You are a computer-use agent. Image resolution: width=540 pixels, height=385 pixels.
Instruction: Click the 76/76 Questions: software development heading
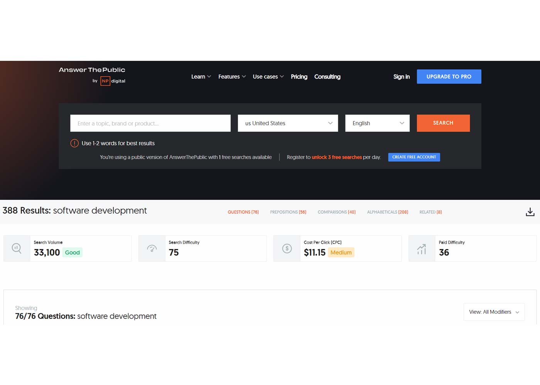pos(86,316)
